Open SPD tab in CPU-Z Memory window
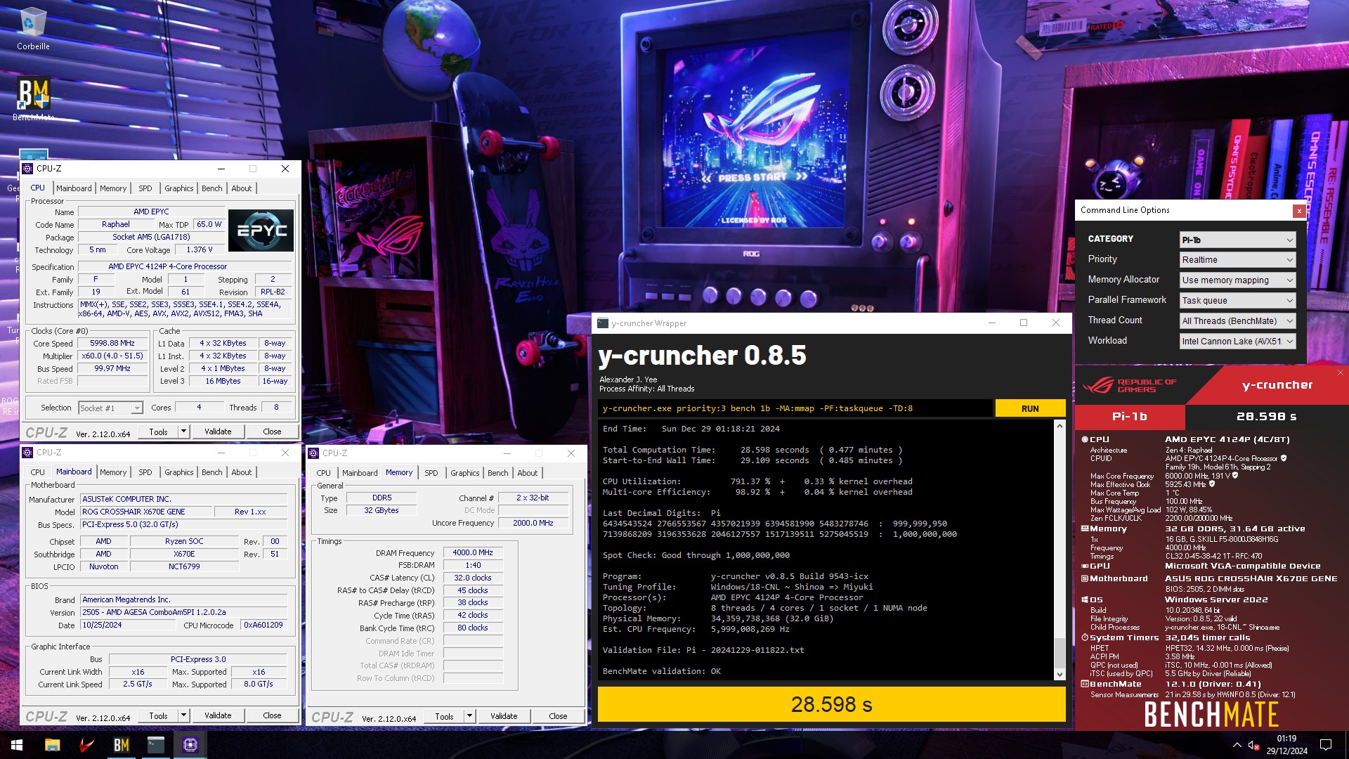The width and height of the screenshot is (1349, 759). [x=431, y=473]
